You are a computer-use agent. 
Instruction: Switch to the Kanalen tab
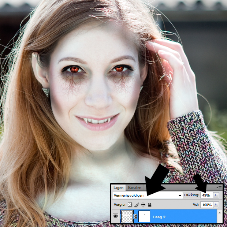pyautogui.click(x=134, y=187)
